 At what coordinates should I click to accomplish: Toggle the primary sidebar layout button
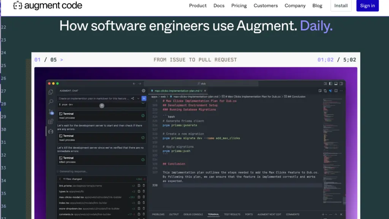(x=330, y=84)
